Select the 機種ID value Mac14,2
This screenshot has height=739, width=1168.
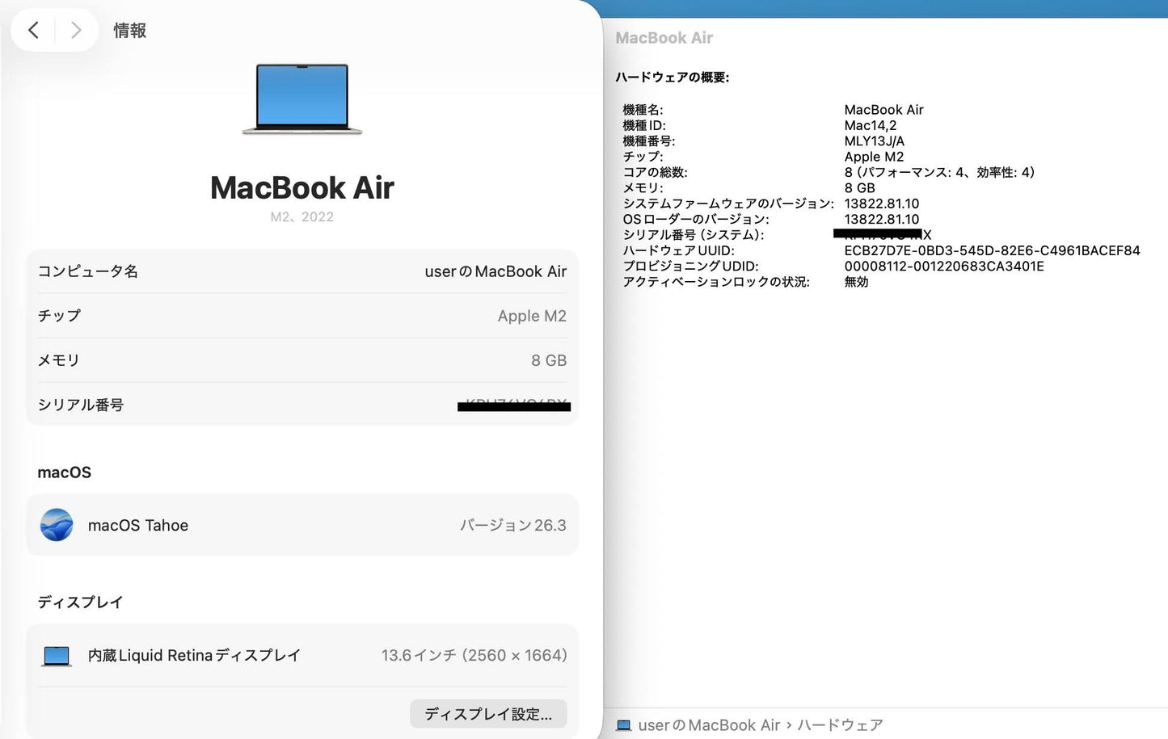point(871,125)
